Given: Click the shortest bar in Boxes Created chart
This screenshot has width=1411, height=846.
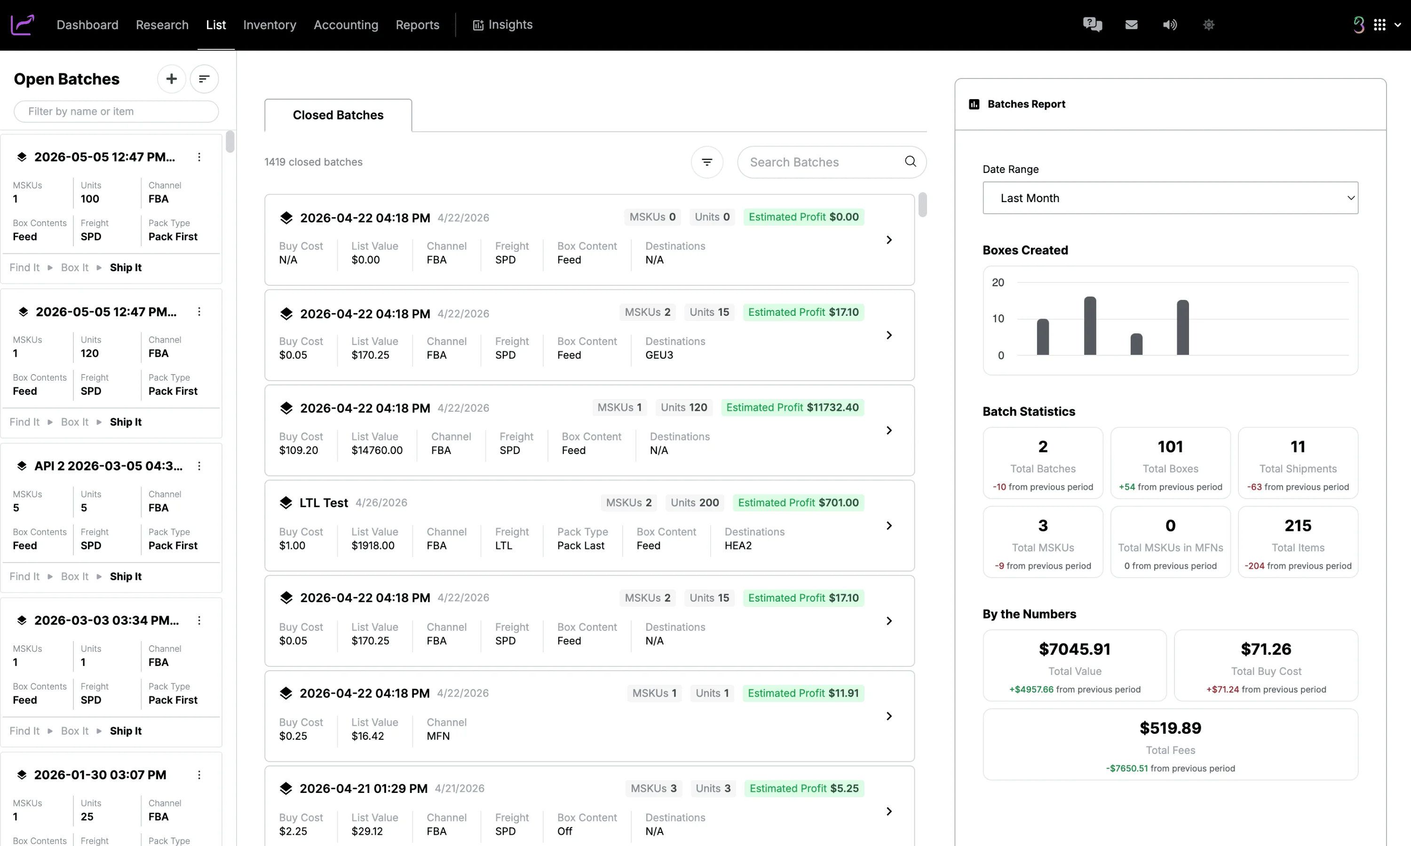Looking at the screenshot, I should click(1137, 344).
